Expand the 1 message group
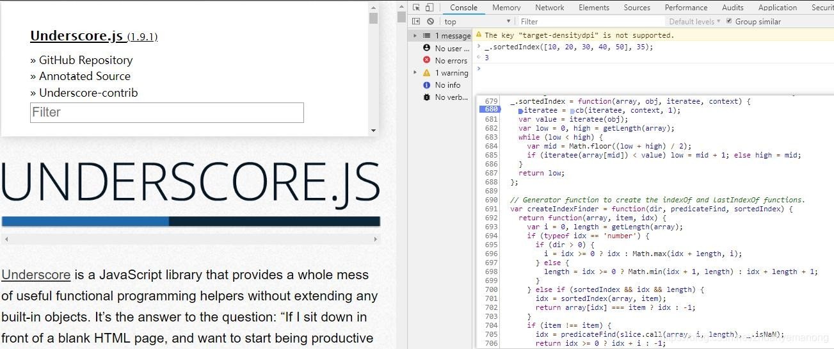This screenshot has width=834, height=349. pyautogui.click(x=415, y=36)
